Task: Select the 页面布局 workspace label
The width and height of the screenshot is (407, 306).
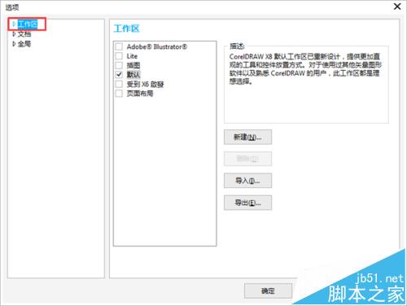Action: pyautogui.click(x=140, y=94)
